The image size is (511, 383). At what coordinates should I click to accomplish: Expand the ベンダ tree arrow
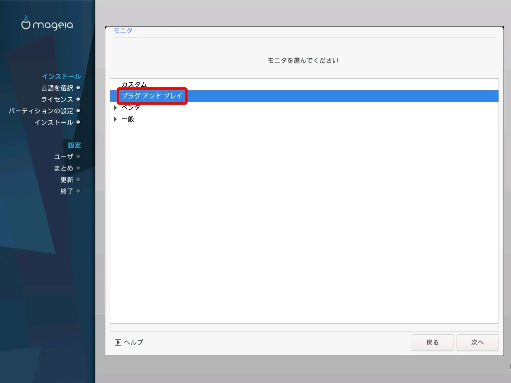point(115,108)
